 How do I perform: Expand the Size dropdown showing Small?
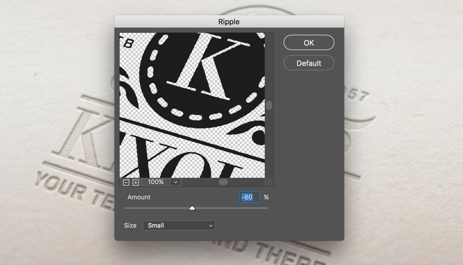pyautogui.click(x=179, y=225)
